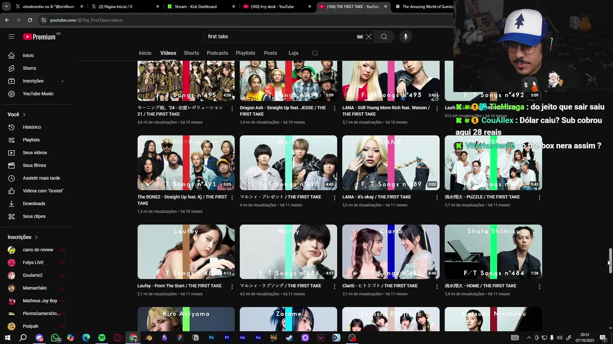Open LANA - it's okay video title
613x344 pixels.
[x=376, y=197]
